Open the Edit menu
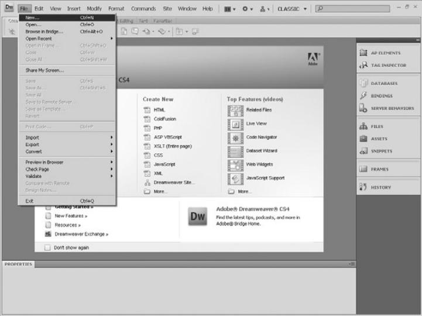 point(39,9)
